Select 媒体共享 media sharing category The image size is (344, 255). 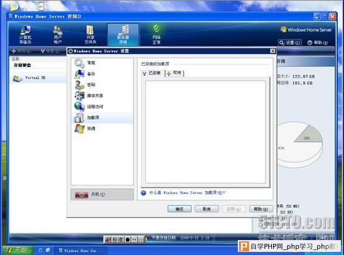pyautogui.click(x=102, y=96)
